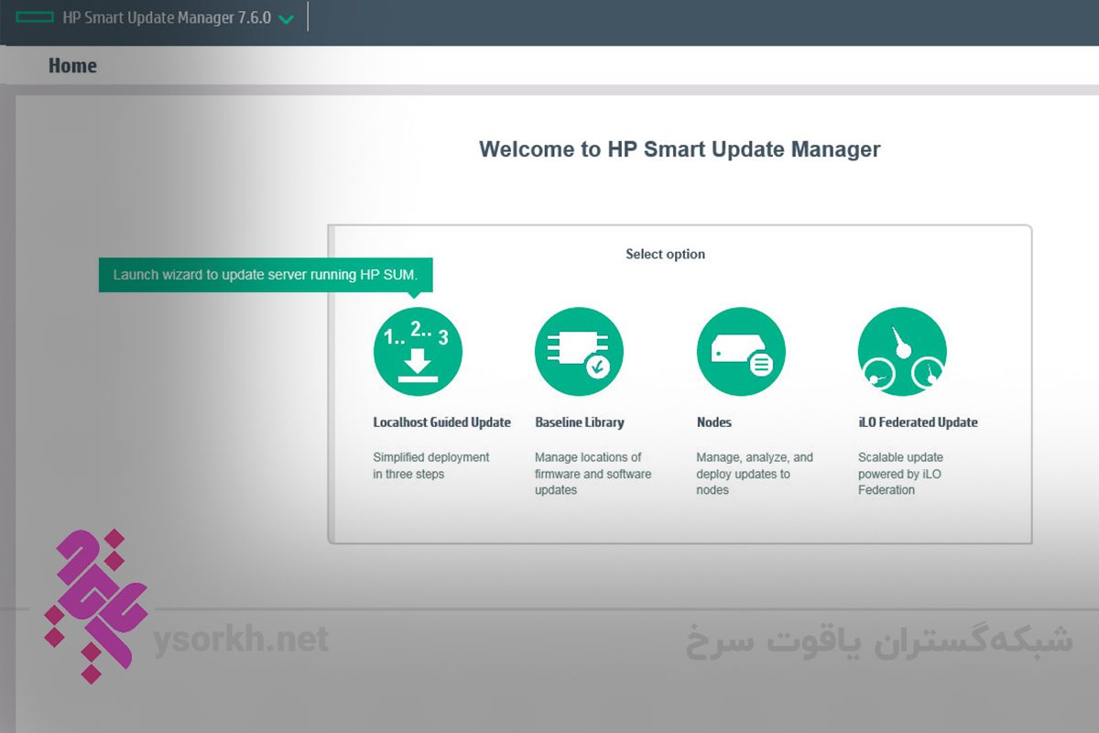Open the Baseline Library chip icon
This screenshot has width=1099, height=733.
[579, 352]
